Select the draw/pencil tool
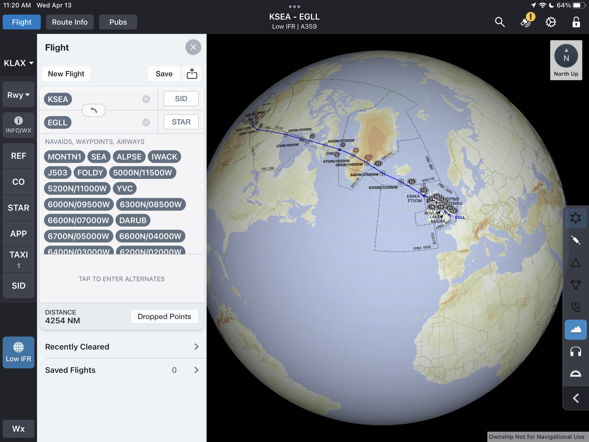Image resolution: width=589 pixels, height=442 pixels. (575, 240)
